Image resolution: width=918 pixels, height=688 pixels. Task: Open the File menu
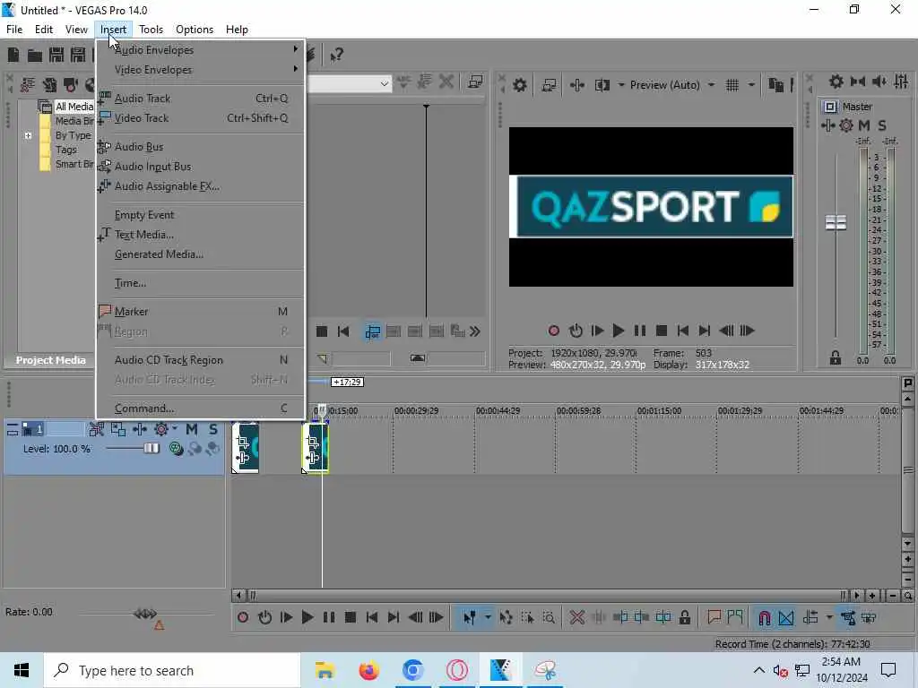point(14,30)
